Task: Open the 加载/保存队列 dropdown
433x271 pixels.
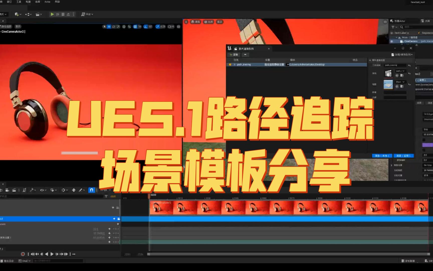Action: click(402, 54)
